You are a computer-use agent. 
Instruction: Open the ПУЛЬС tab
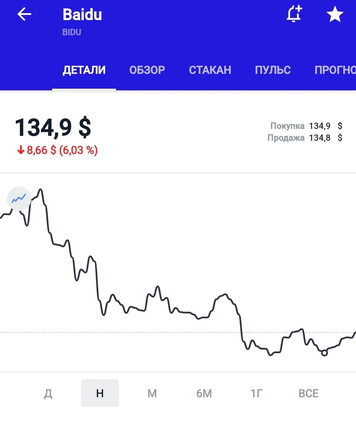point(273,70)
